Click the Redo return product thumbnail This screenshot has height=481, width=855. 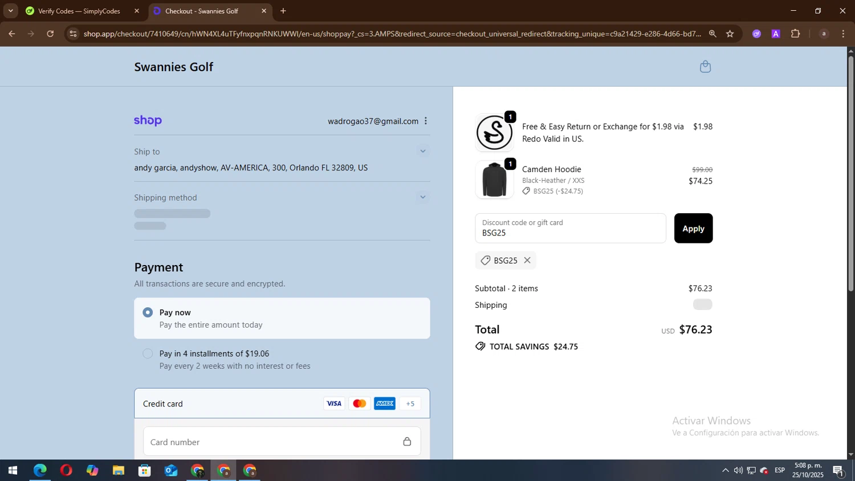coord(494,132)
